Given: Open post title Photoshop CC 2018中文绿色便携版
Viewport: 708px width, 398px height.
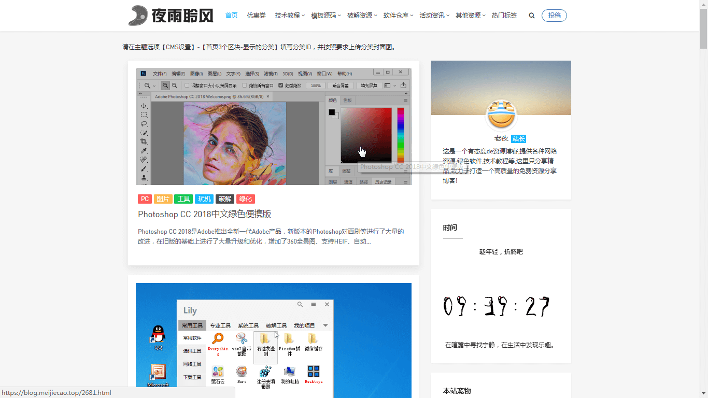Looking at the screenshot, I should [x=205, y=214].
